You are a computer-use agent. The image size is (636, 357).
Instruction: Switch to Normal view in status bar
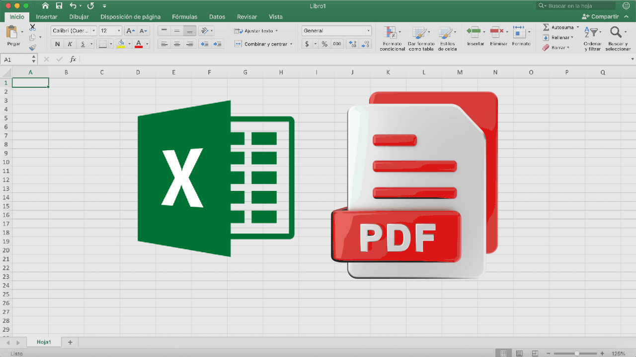point(504,354)
